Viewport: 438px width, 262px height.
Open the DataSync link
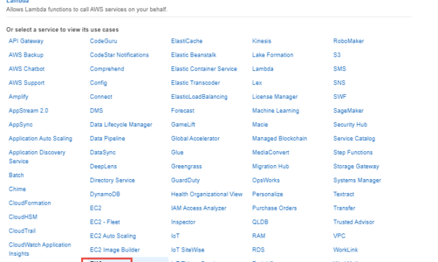click(x=103, y=153)
